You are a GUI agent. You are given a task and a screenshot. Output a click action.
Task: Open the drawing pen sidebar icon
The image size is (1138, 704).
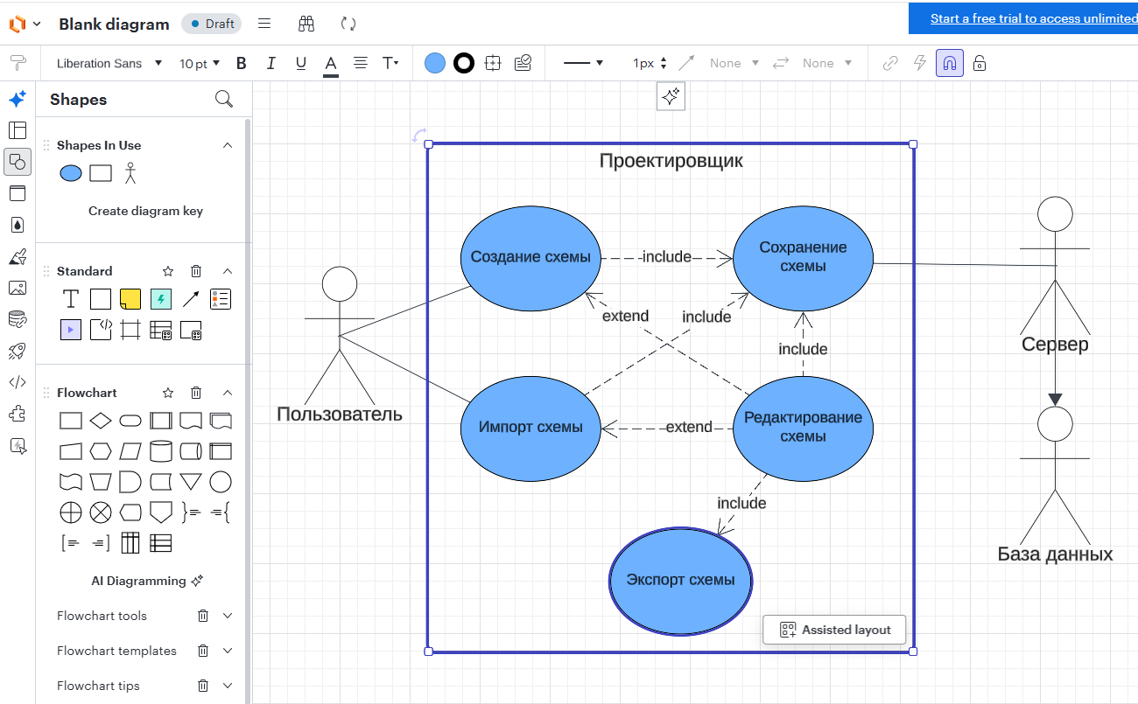(x=18, y=256)
